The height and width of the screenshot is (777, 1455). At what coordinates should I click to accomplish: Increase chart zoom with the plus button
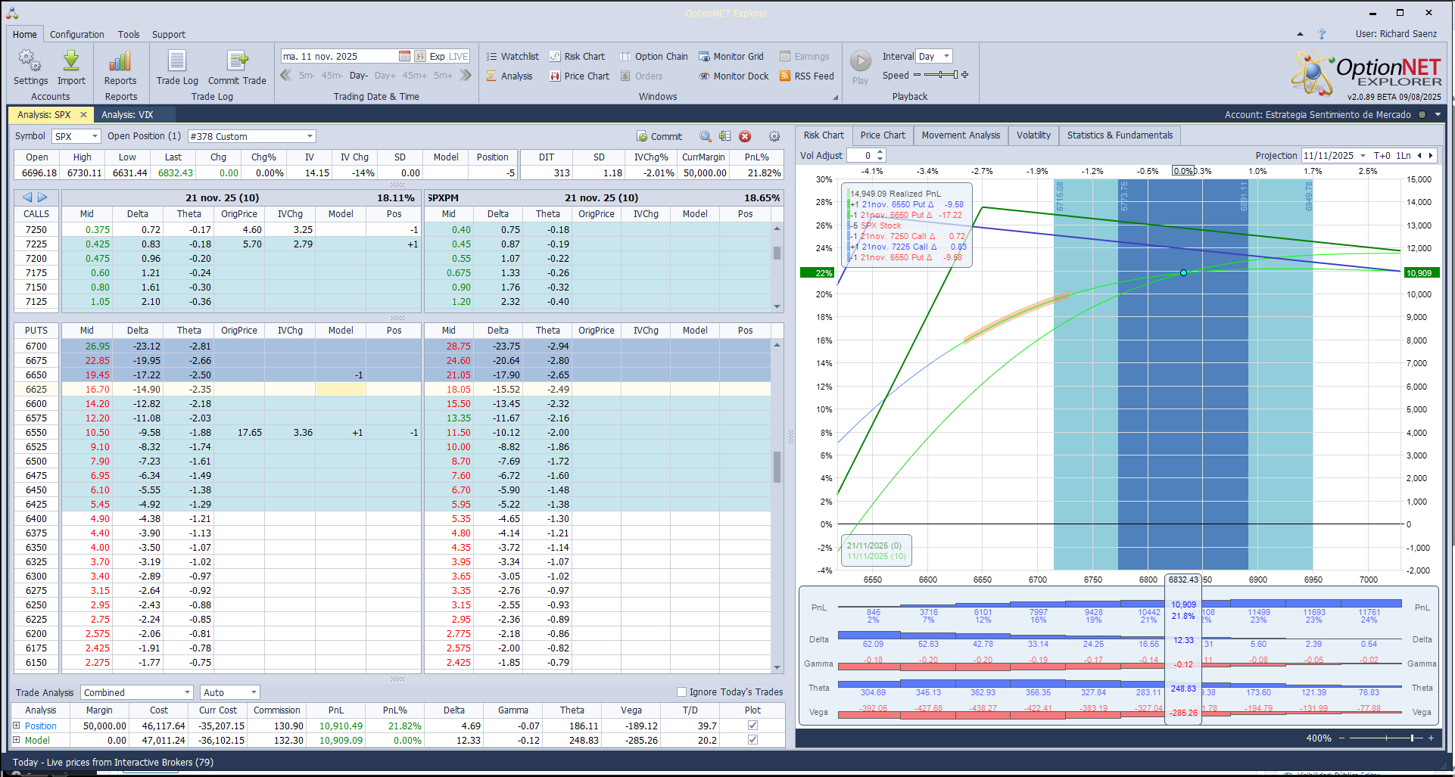tap(1431, 738)
